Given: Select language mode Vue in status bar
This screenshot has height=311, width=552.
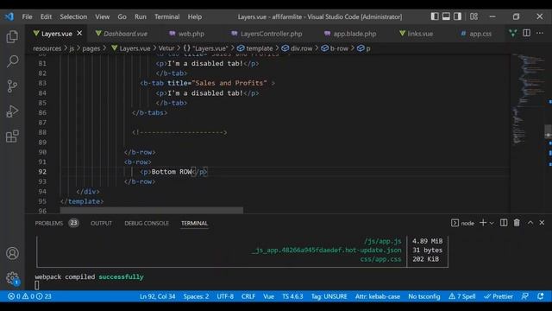Looking at the screenshot, I should (268, 296).
